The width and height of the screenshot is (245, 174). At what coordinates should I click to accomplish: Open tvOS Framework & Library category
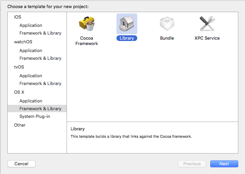coord(40,83)
